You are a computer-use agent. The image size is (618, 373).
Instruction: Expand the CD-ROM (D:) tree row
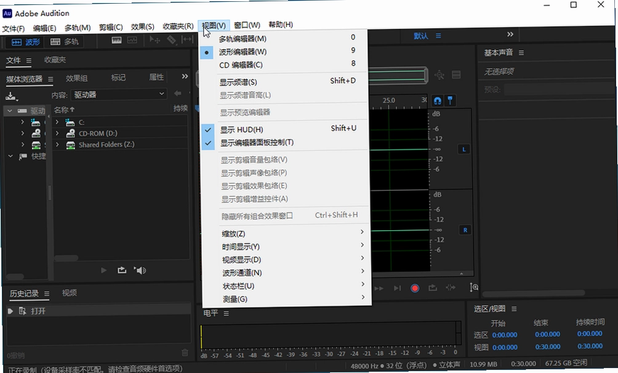(57, 134)
